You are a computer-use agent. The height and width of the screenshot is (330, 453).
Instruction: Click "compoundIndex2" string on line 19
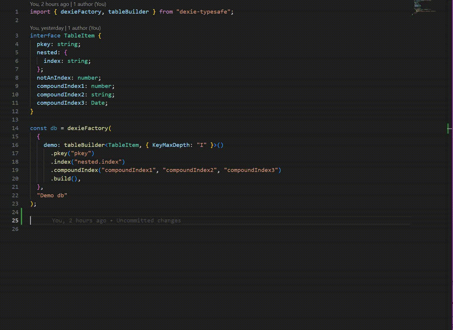point(190,170)
